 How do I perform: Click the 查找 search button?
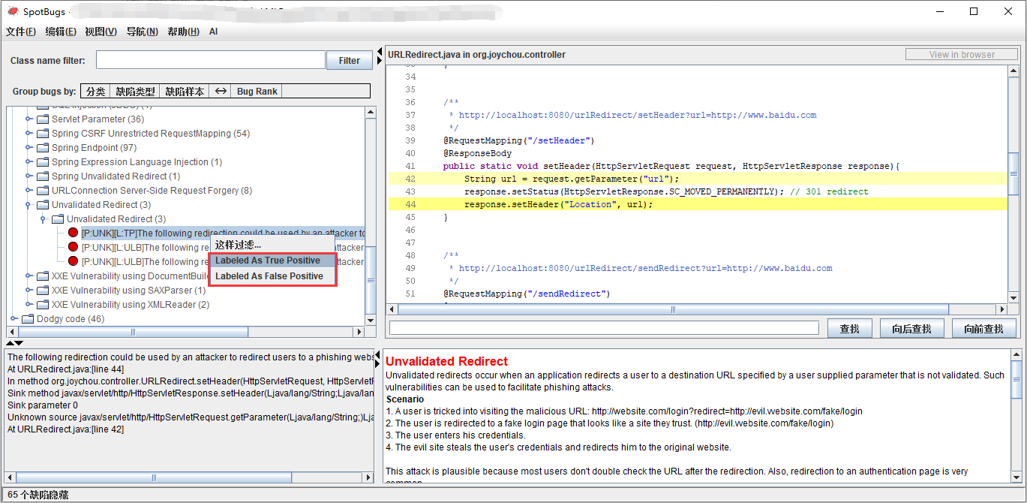coord(849,328)
